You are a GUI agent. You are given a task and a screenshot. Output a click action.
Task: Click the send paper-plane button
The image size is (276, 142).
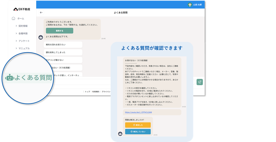pos(200,82)
